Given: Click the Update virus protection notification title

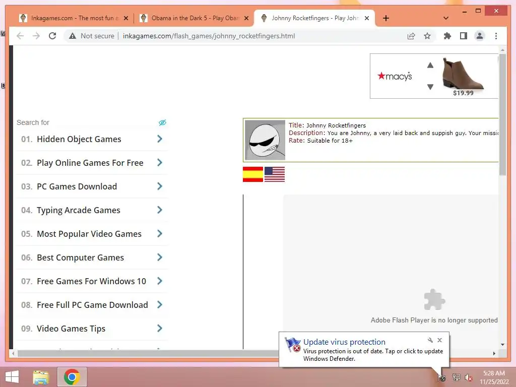Looking at the screenshot, I should [344, 342].
